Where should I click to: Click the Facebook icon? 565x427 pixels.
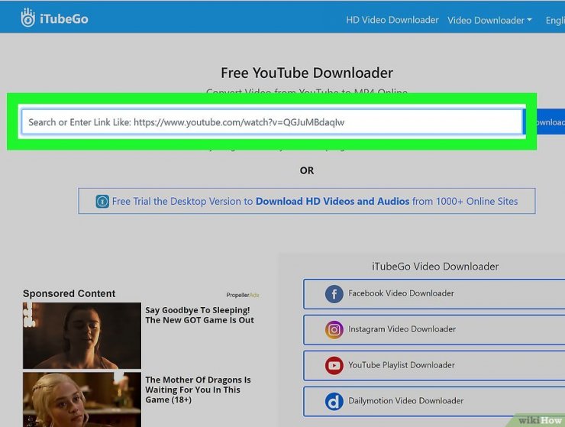coord(334,293)
